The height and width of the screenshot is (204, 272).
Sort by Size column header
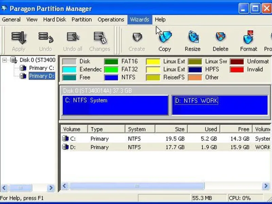click(x=171, y=129)
